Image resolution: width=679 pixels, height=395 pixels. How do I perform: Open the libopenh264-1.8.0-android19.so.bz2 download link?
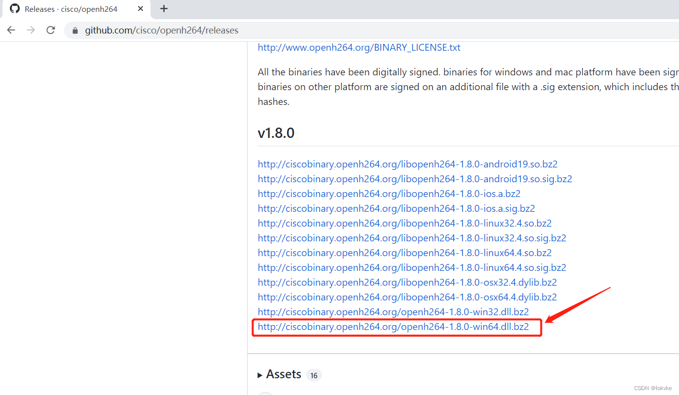(407, 164)
